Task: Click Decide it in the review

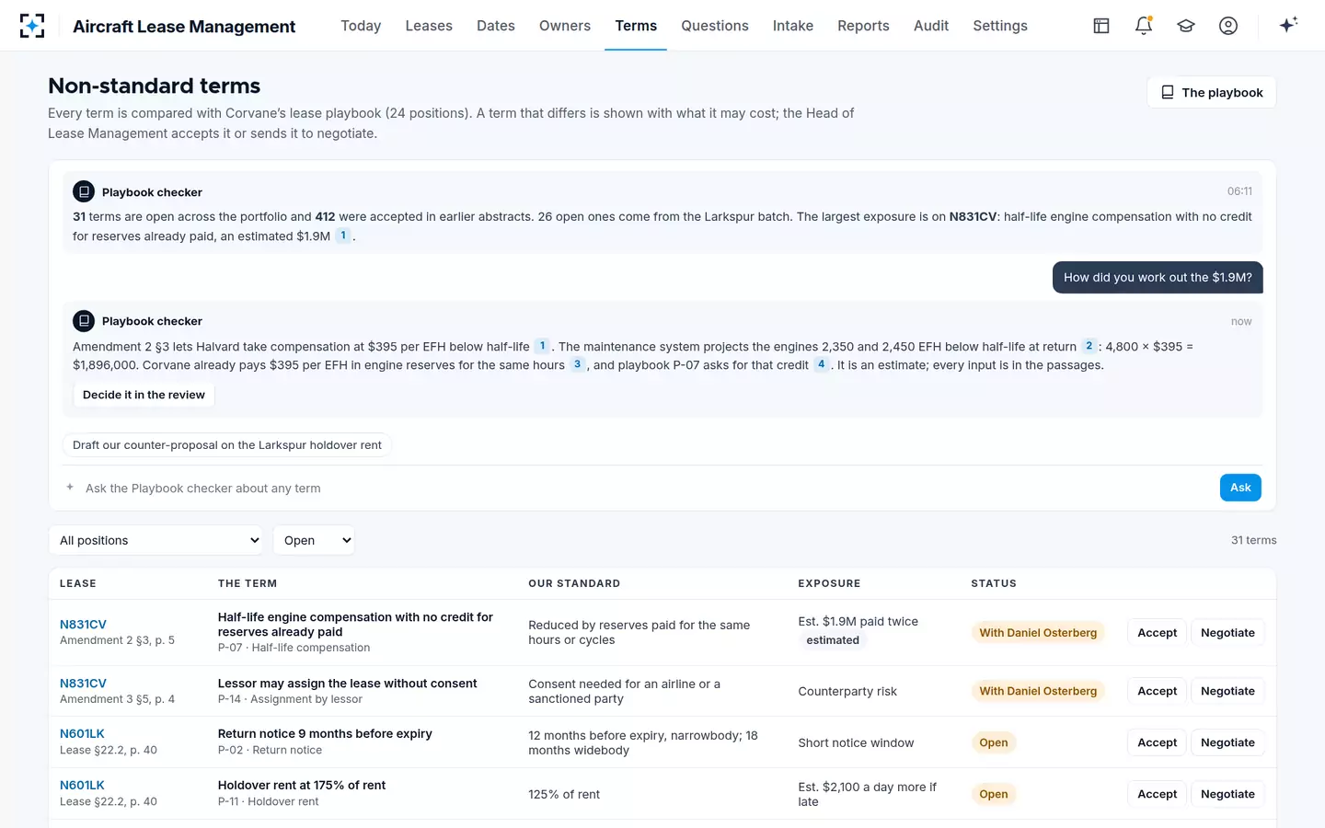Action: click(144, 395)
